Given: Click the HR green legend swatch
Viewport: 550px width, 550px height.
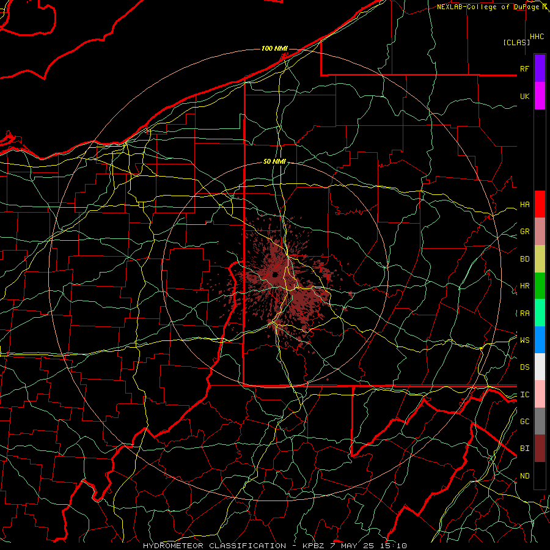Looking at the screenshot, I should pyautogui.click(x=540, y=286).
